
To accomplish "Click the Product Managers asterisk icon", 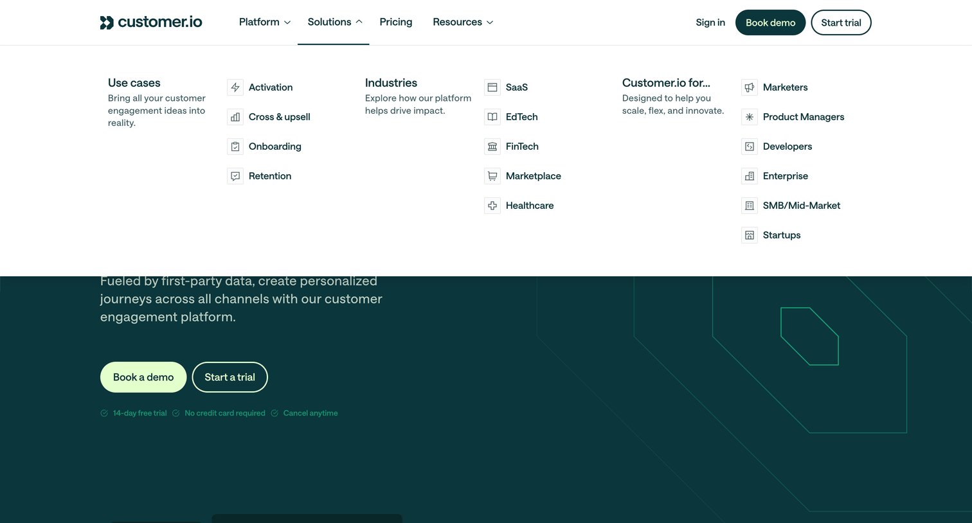I will coord(750,117).
